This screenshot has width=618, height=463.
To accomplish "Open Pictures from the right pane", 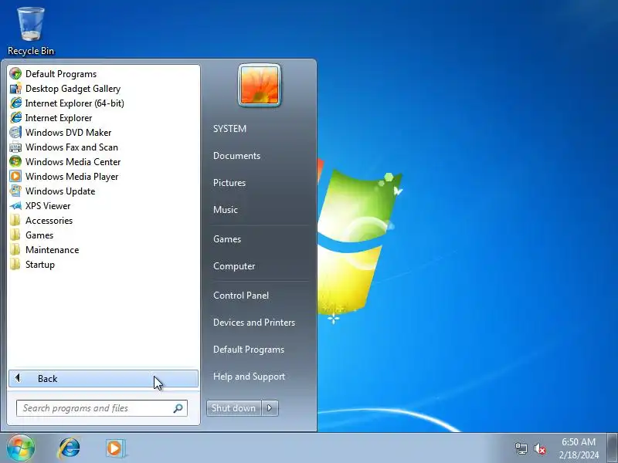I will click(x=229, y=183).
